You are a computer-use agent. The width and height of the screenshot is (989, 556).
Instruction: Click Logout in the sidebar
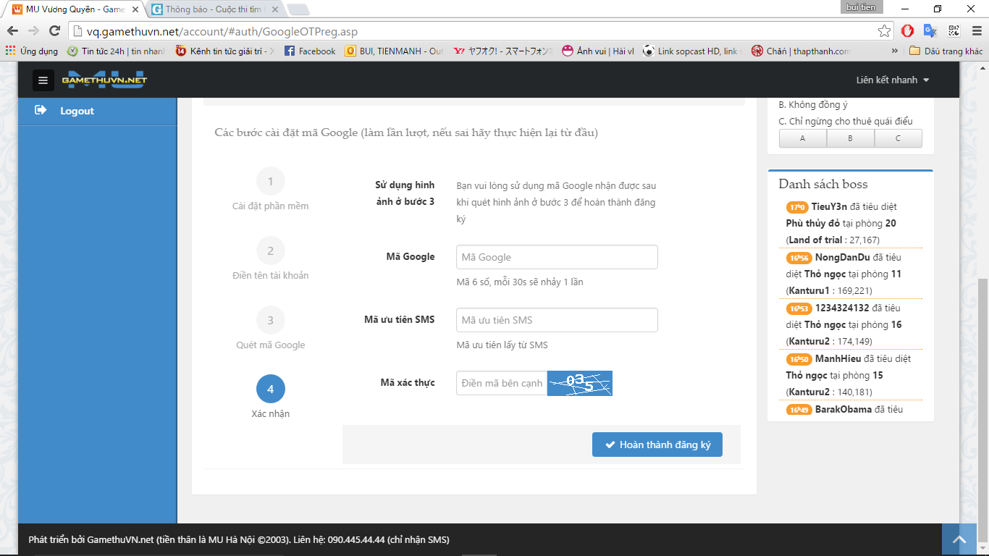pos(77,111)
